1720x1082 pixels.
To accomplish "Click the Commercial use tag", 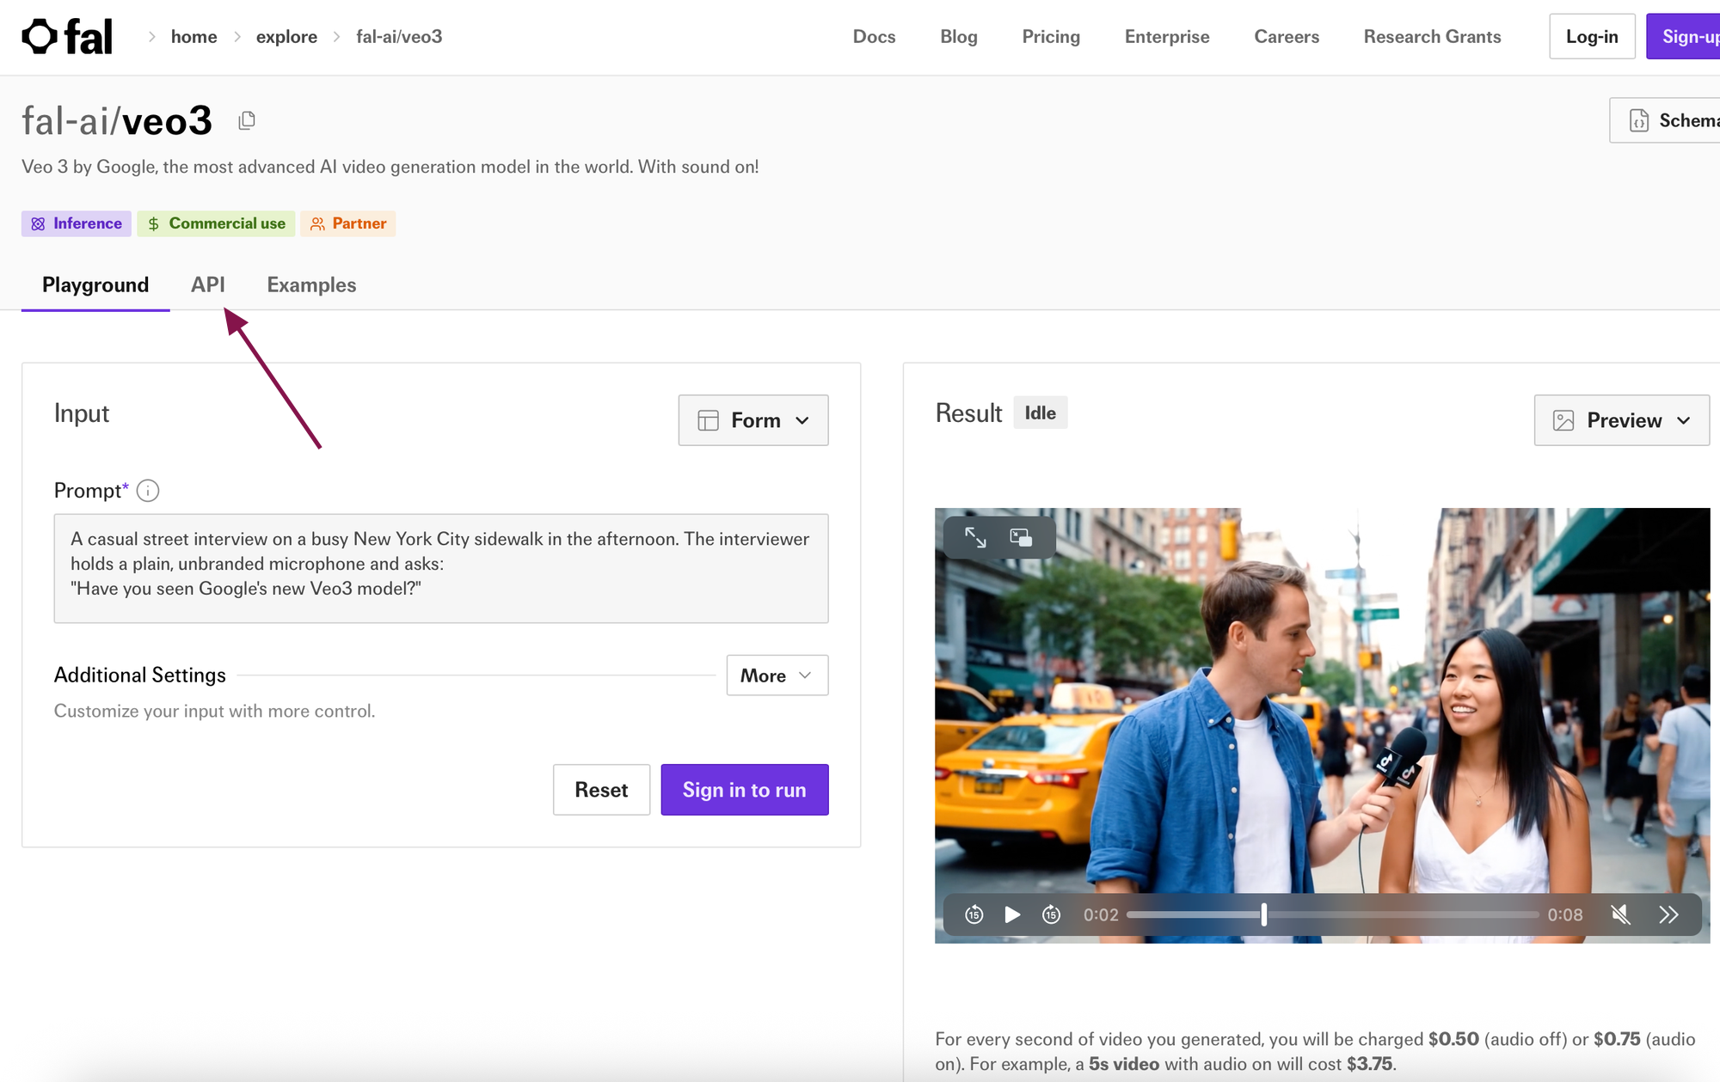I will coord(216,223).
